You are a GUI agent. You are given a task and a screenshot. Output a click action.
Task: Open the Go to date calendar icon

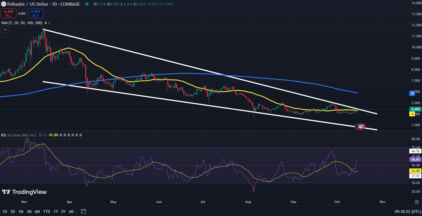tap(83, 211)
